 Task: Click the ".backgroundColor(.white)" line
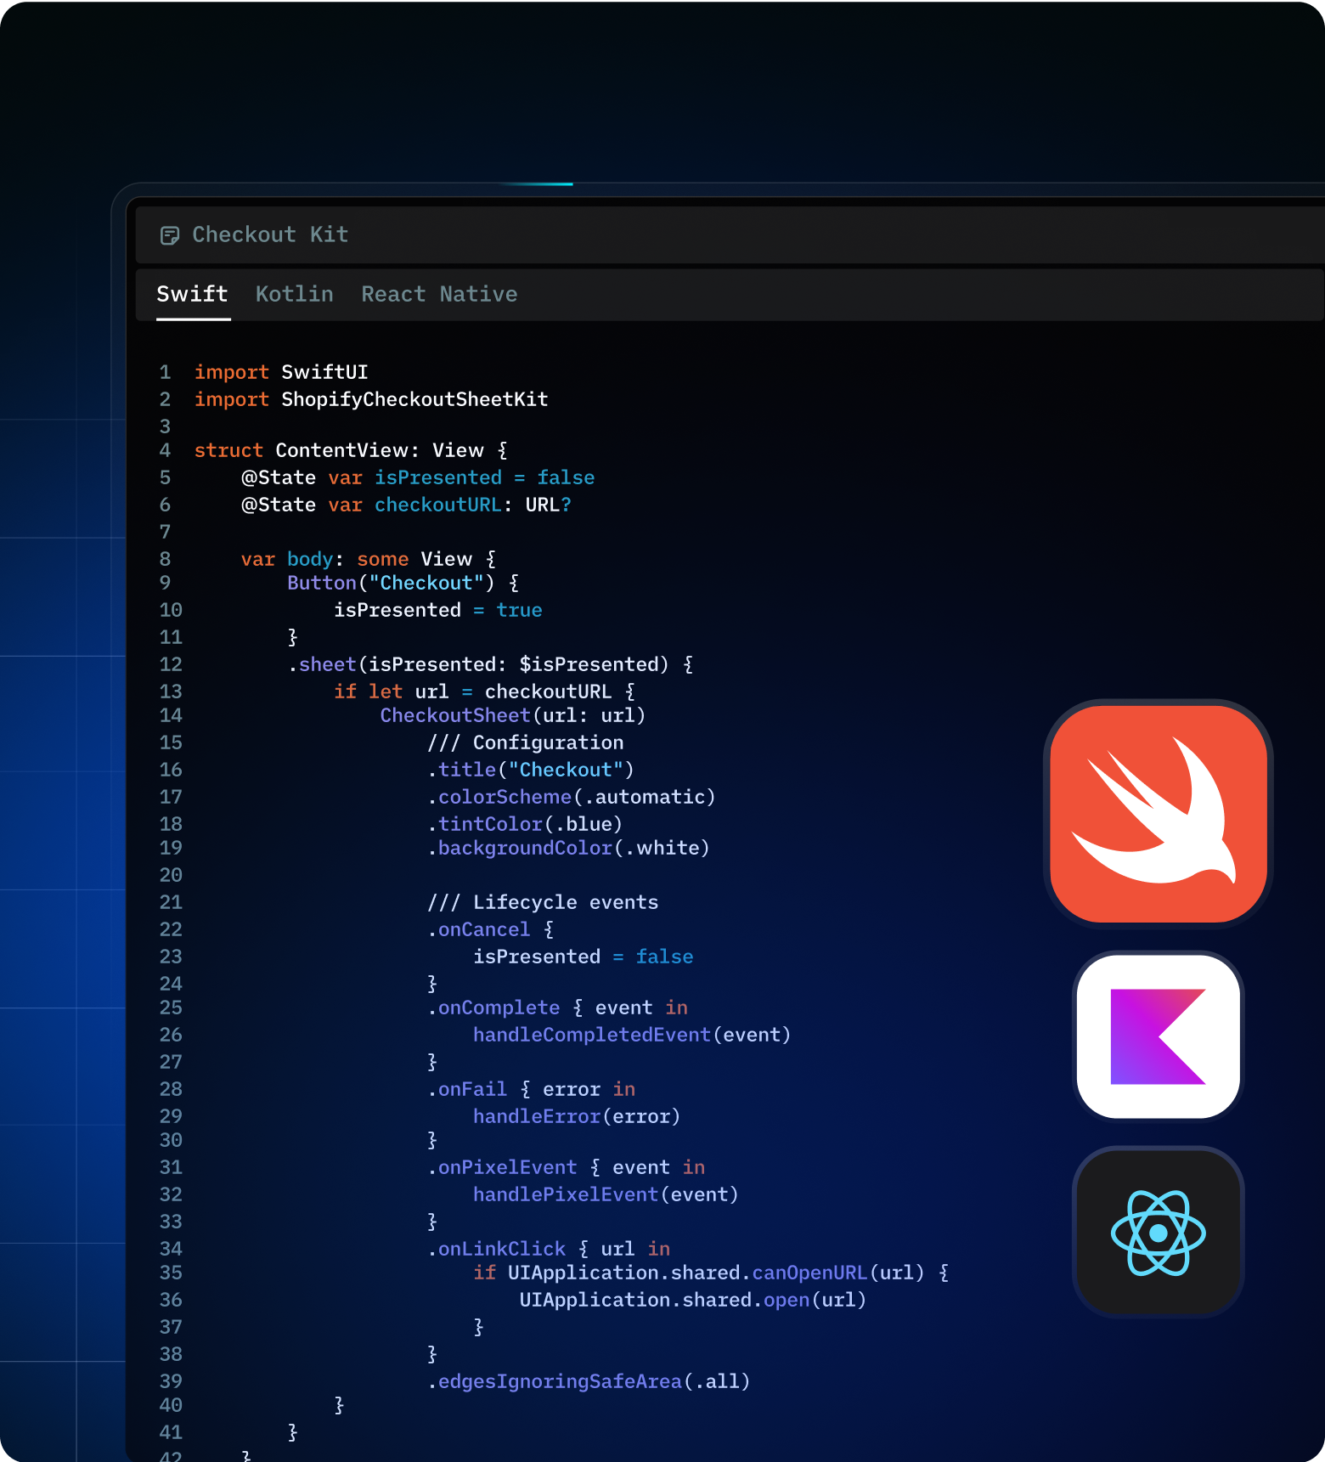(568, 848)
